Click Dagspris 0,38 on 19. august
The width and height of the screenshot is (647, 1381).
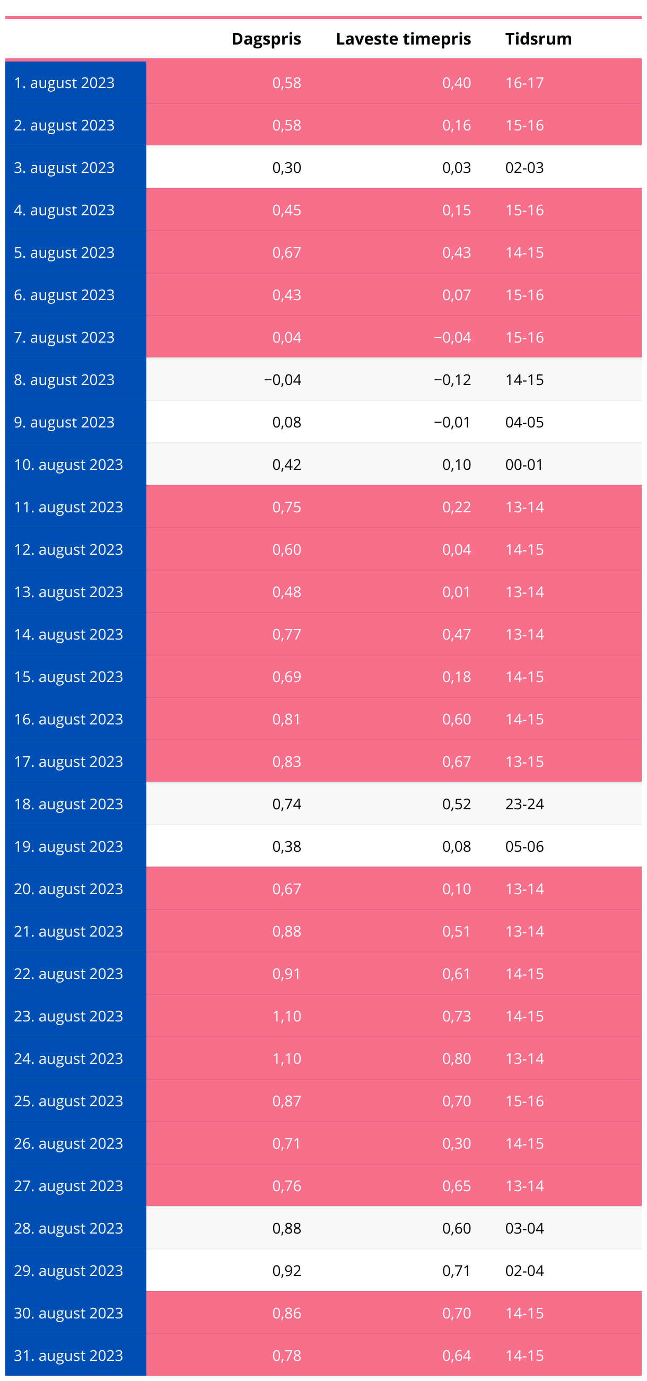point(287,846)
